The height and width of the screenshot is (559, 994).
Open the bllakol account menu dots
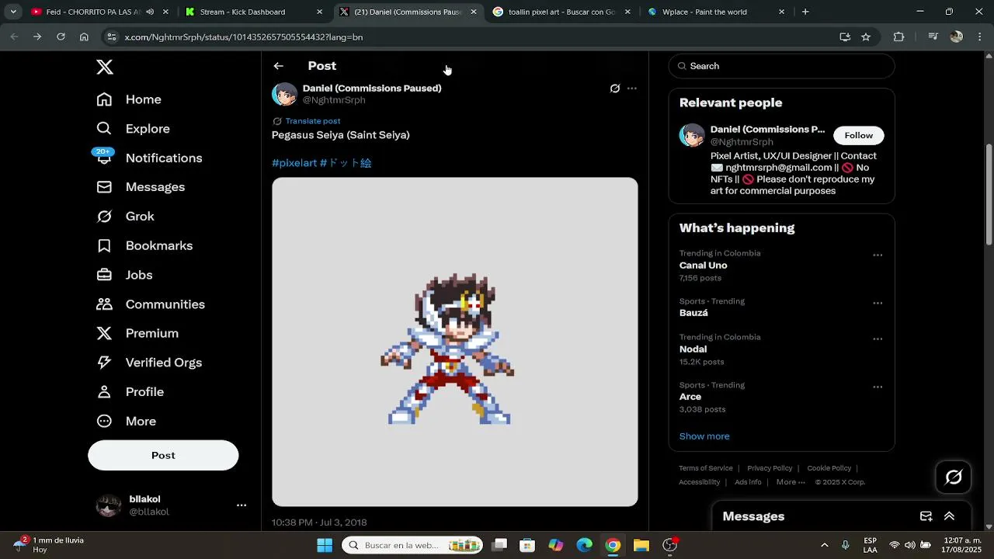242,505
